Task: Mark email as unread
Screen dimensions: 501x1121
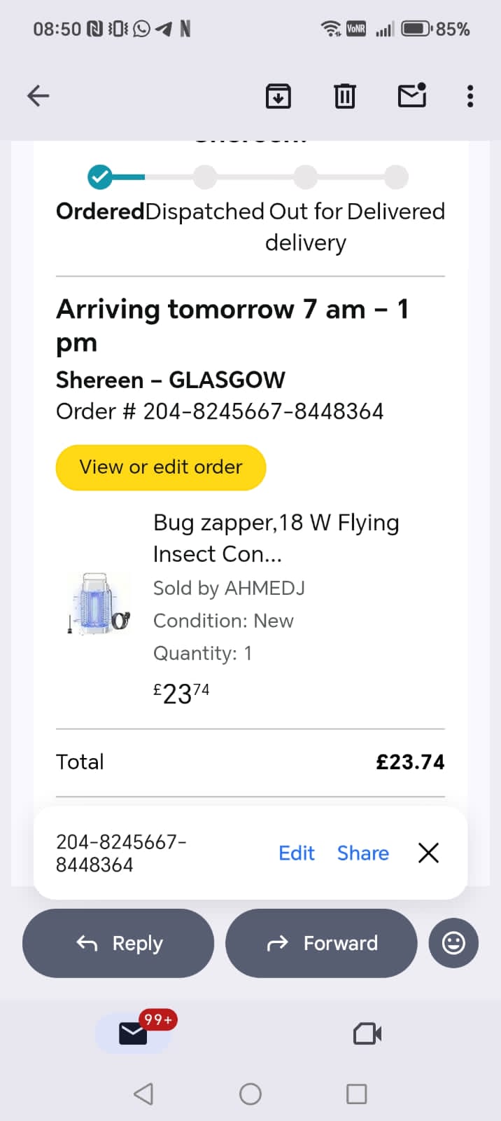Action: (x=412, y=95)
